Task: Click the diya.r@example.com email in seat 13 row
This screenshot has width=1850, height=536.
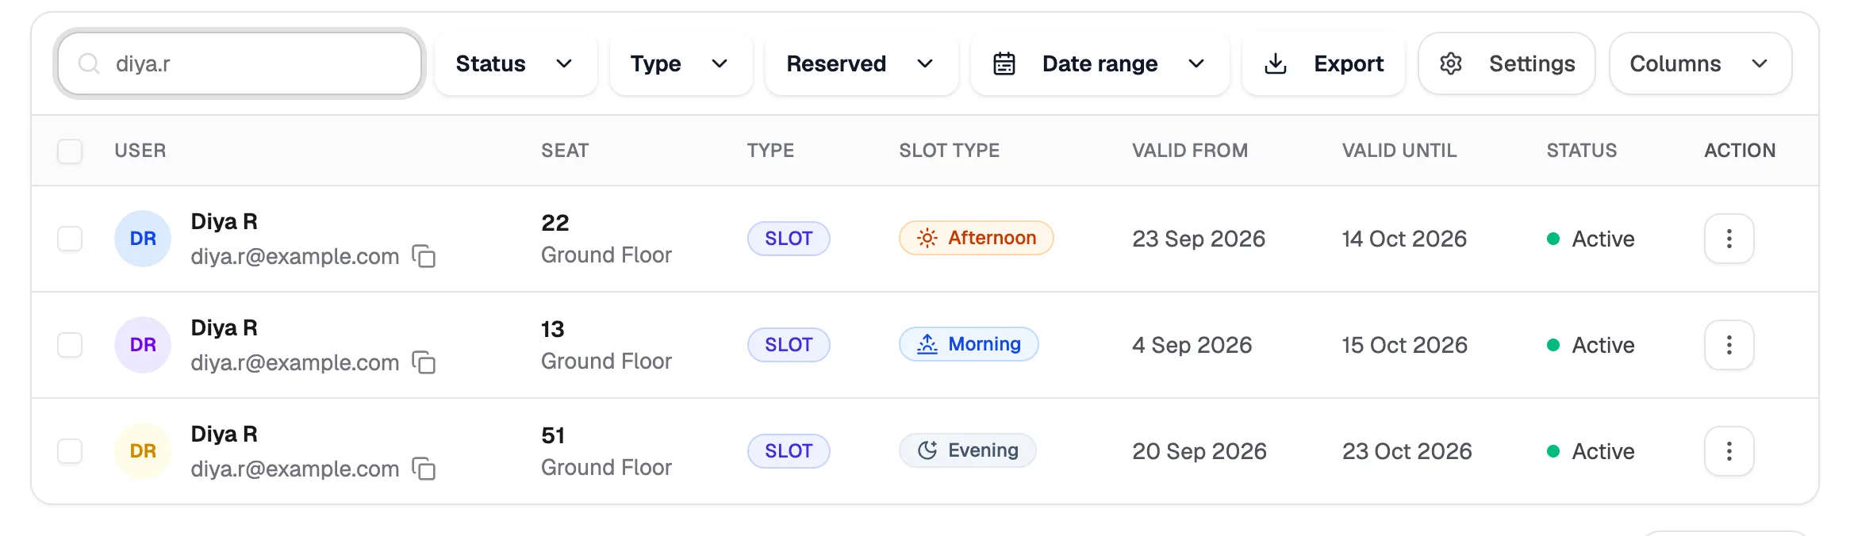Action: [x=295, y=362]
